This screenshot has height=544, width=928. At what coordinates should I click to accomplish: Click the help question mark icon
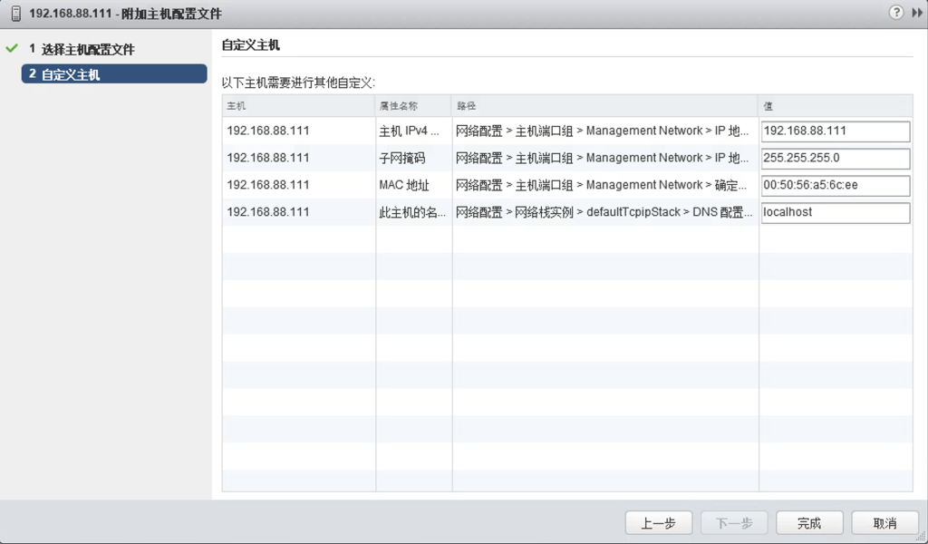click(896, 13)
